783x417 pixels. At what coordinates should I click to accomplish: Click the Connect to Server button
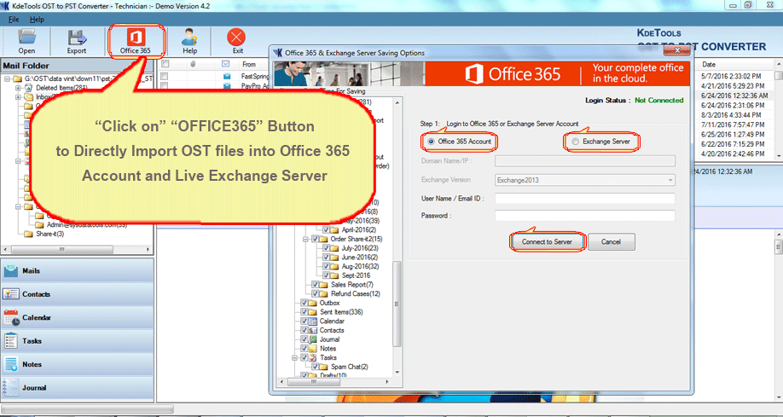(x=548, y=242)
